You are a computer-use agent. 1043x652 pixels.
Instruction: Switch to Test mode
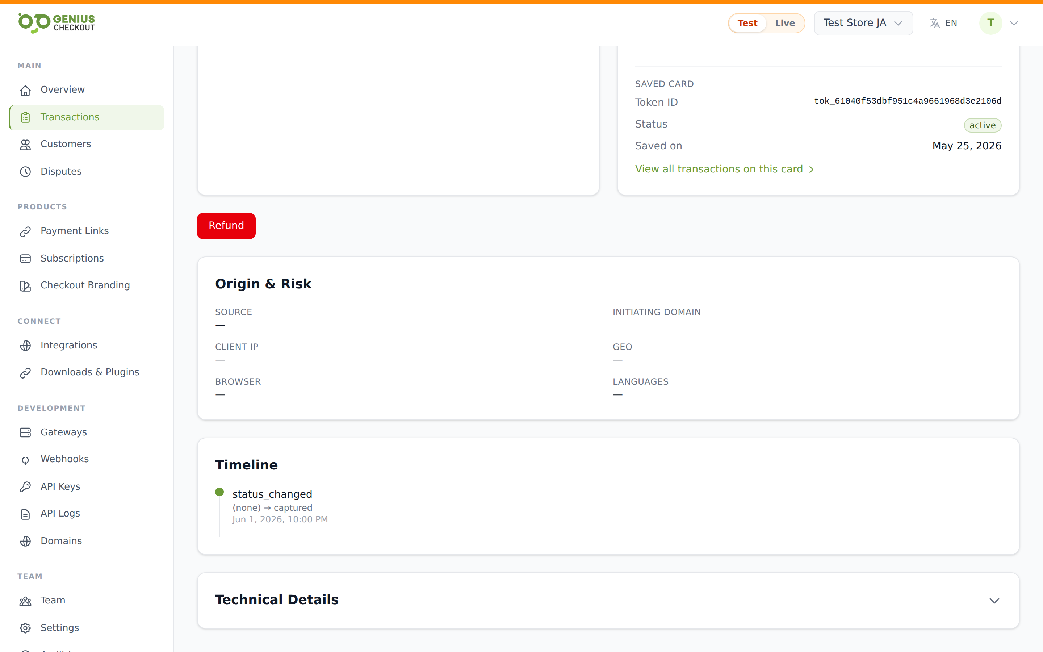[x=747, y=23]
